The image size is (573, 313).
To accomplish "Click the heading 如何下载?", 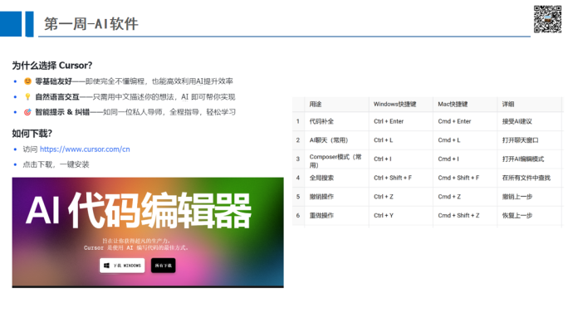I will tap(32, 134).
